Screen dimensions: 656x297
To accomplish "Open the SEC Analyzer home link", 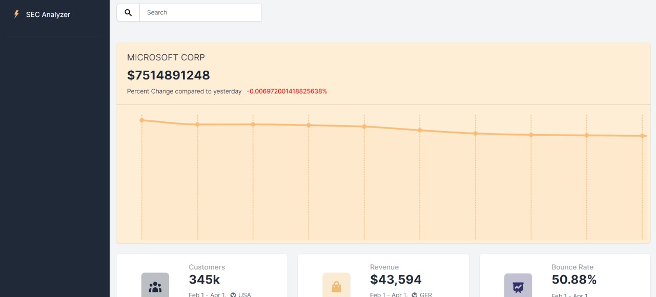I will coord(48,15).
